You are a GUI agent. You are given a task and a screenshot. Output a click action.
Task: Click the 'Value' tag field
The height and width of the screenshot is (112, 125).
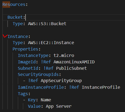(x=34, y=106)
